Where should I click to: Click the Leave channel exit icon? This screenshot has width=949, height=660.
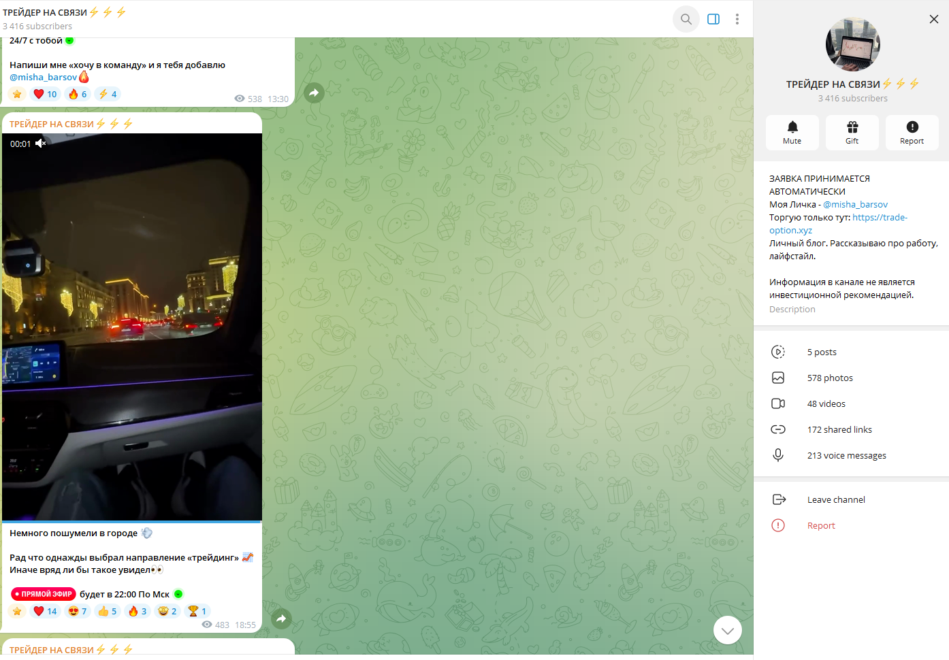click(779, 499)
